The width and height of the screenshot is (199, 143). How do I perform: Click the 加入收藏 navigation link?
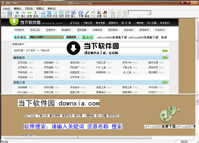152,23
